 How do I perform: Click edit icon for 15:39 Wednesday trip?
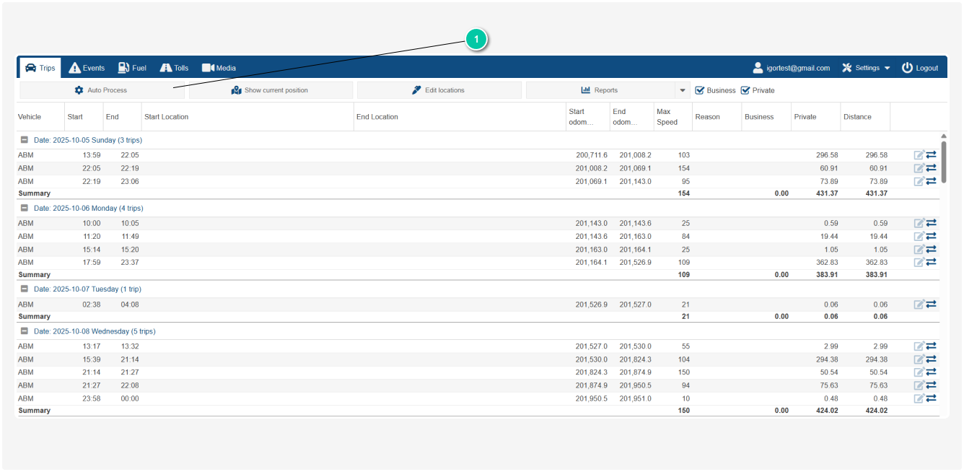919,359
